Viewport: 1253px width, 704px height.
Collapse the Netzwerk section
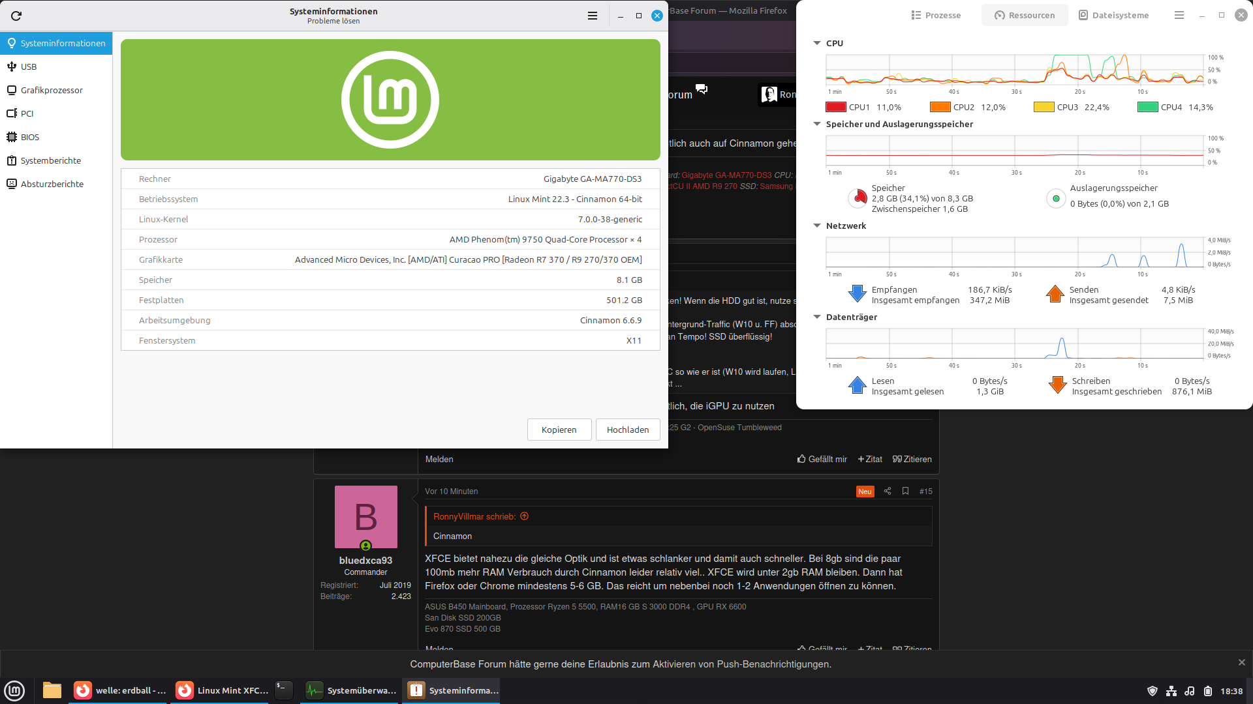817,226
